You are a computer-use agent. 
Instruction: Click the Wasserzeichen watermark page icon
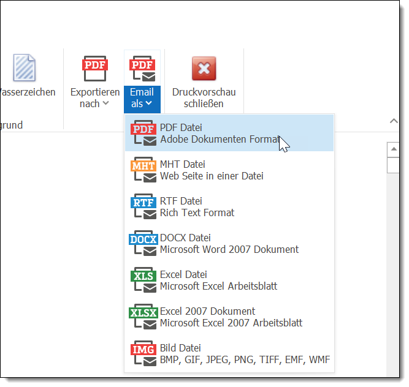pyautogui.click(x=25, y=67)
